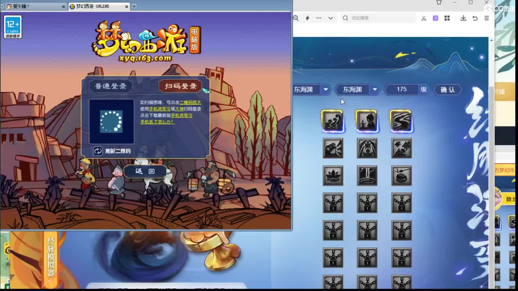Image resolution: width=518 pixels, height=291 pixels.
Task: Click the shirt skin icon in title bar
Action: click(x=439, y=2)
